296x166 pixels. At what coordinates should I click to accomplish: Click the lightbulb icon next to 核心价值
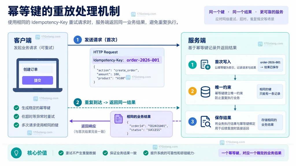click(x=16, y=153)
